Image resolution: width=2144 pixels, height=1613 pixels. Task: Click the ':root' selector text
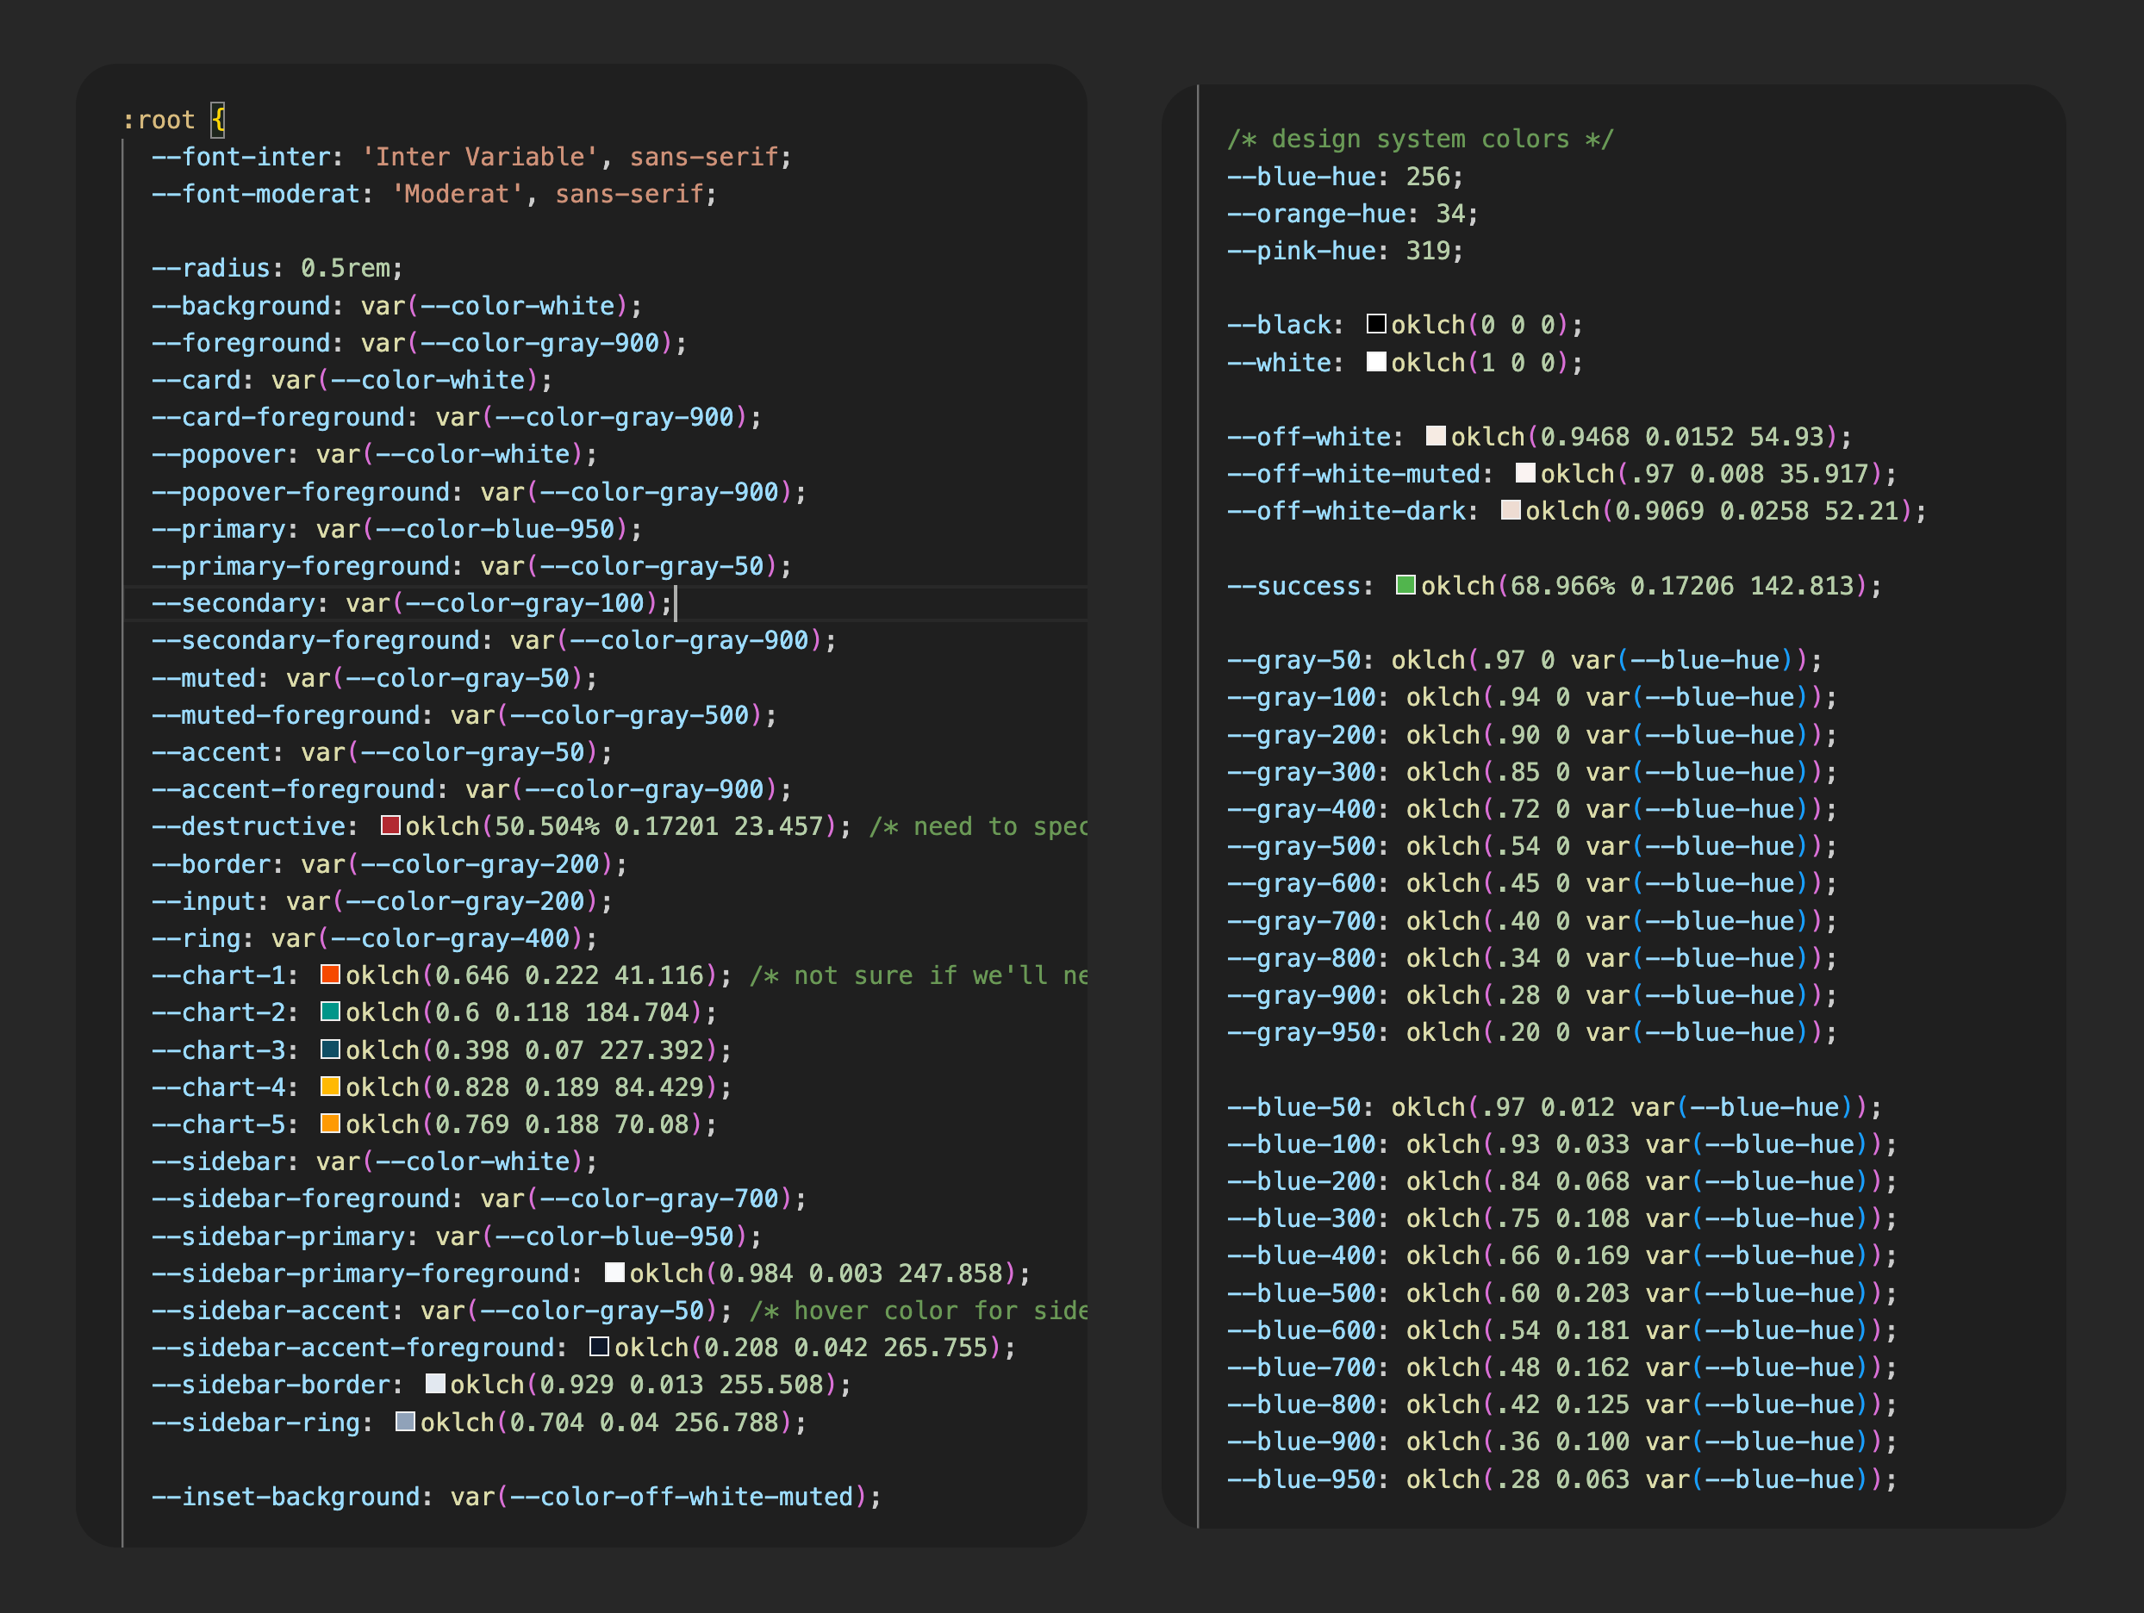(x=158, y=121)
